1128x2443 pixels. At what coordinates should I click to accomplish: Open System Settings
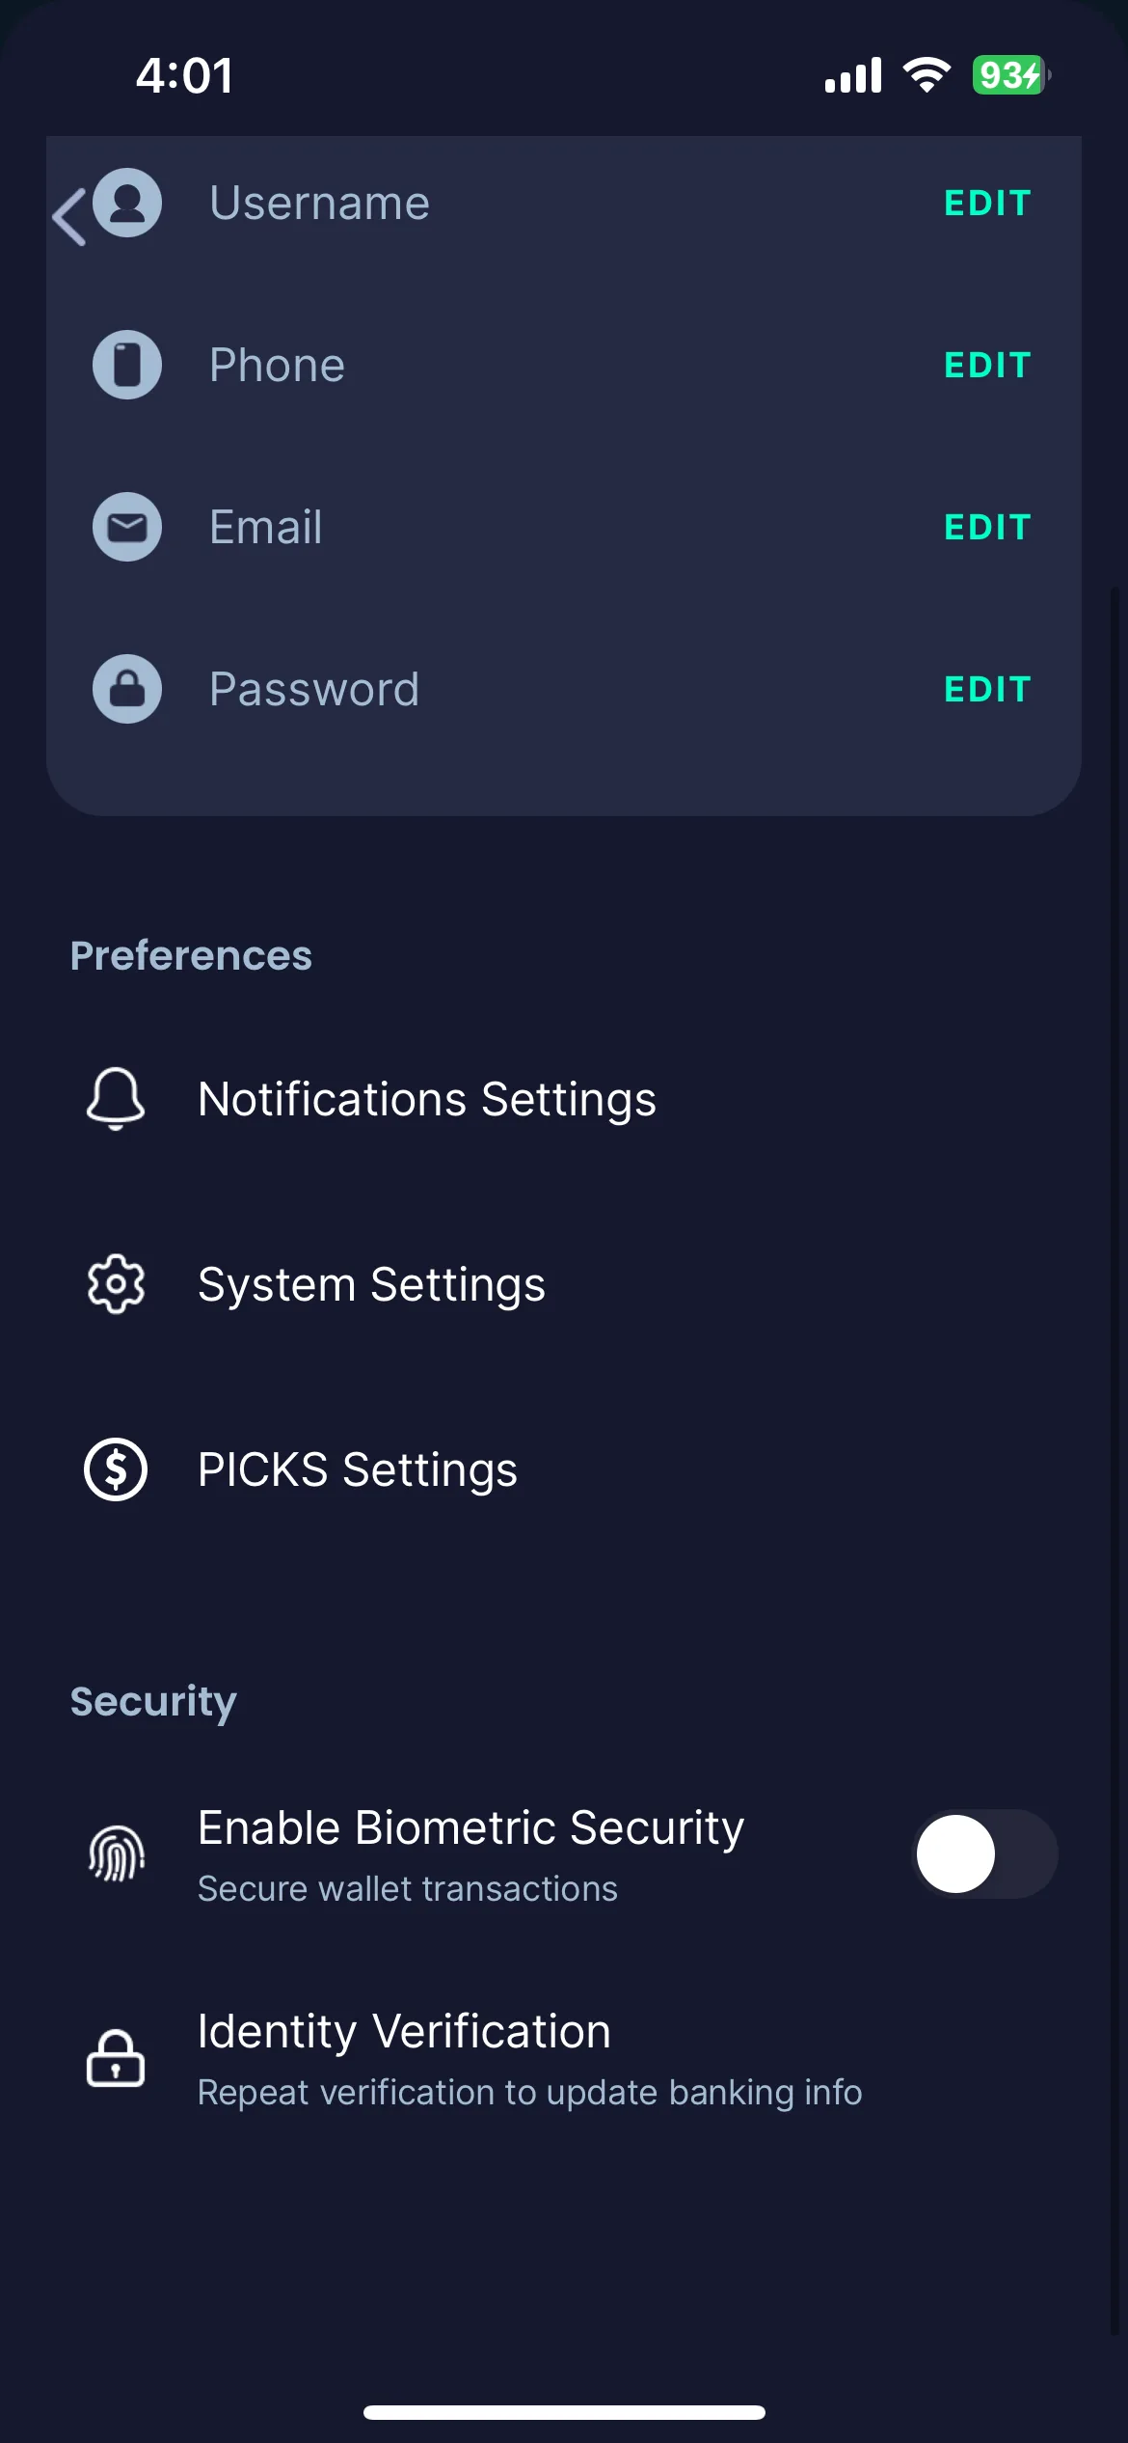coord(564,1284)
